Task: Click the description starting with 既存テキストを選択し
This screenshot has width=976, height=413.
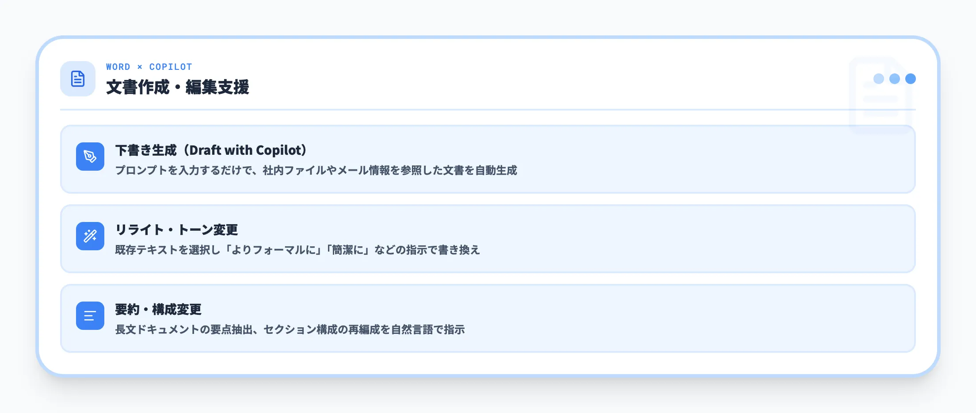Action: pos(297,250)
